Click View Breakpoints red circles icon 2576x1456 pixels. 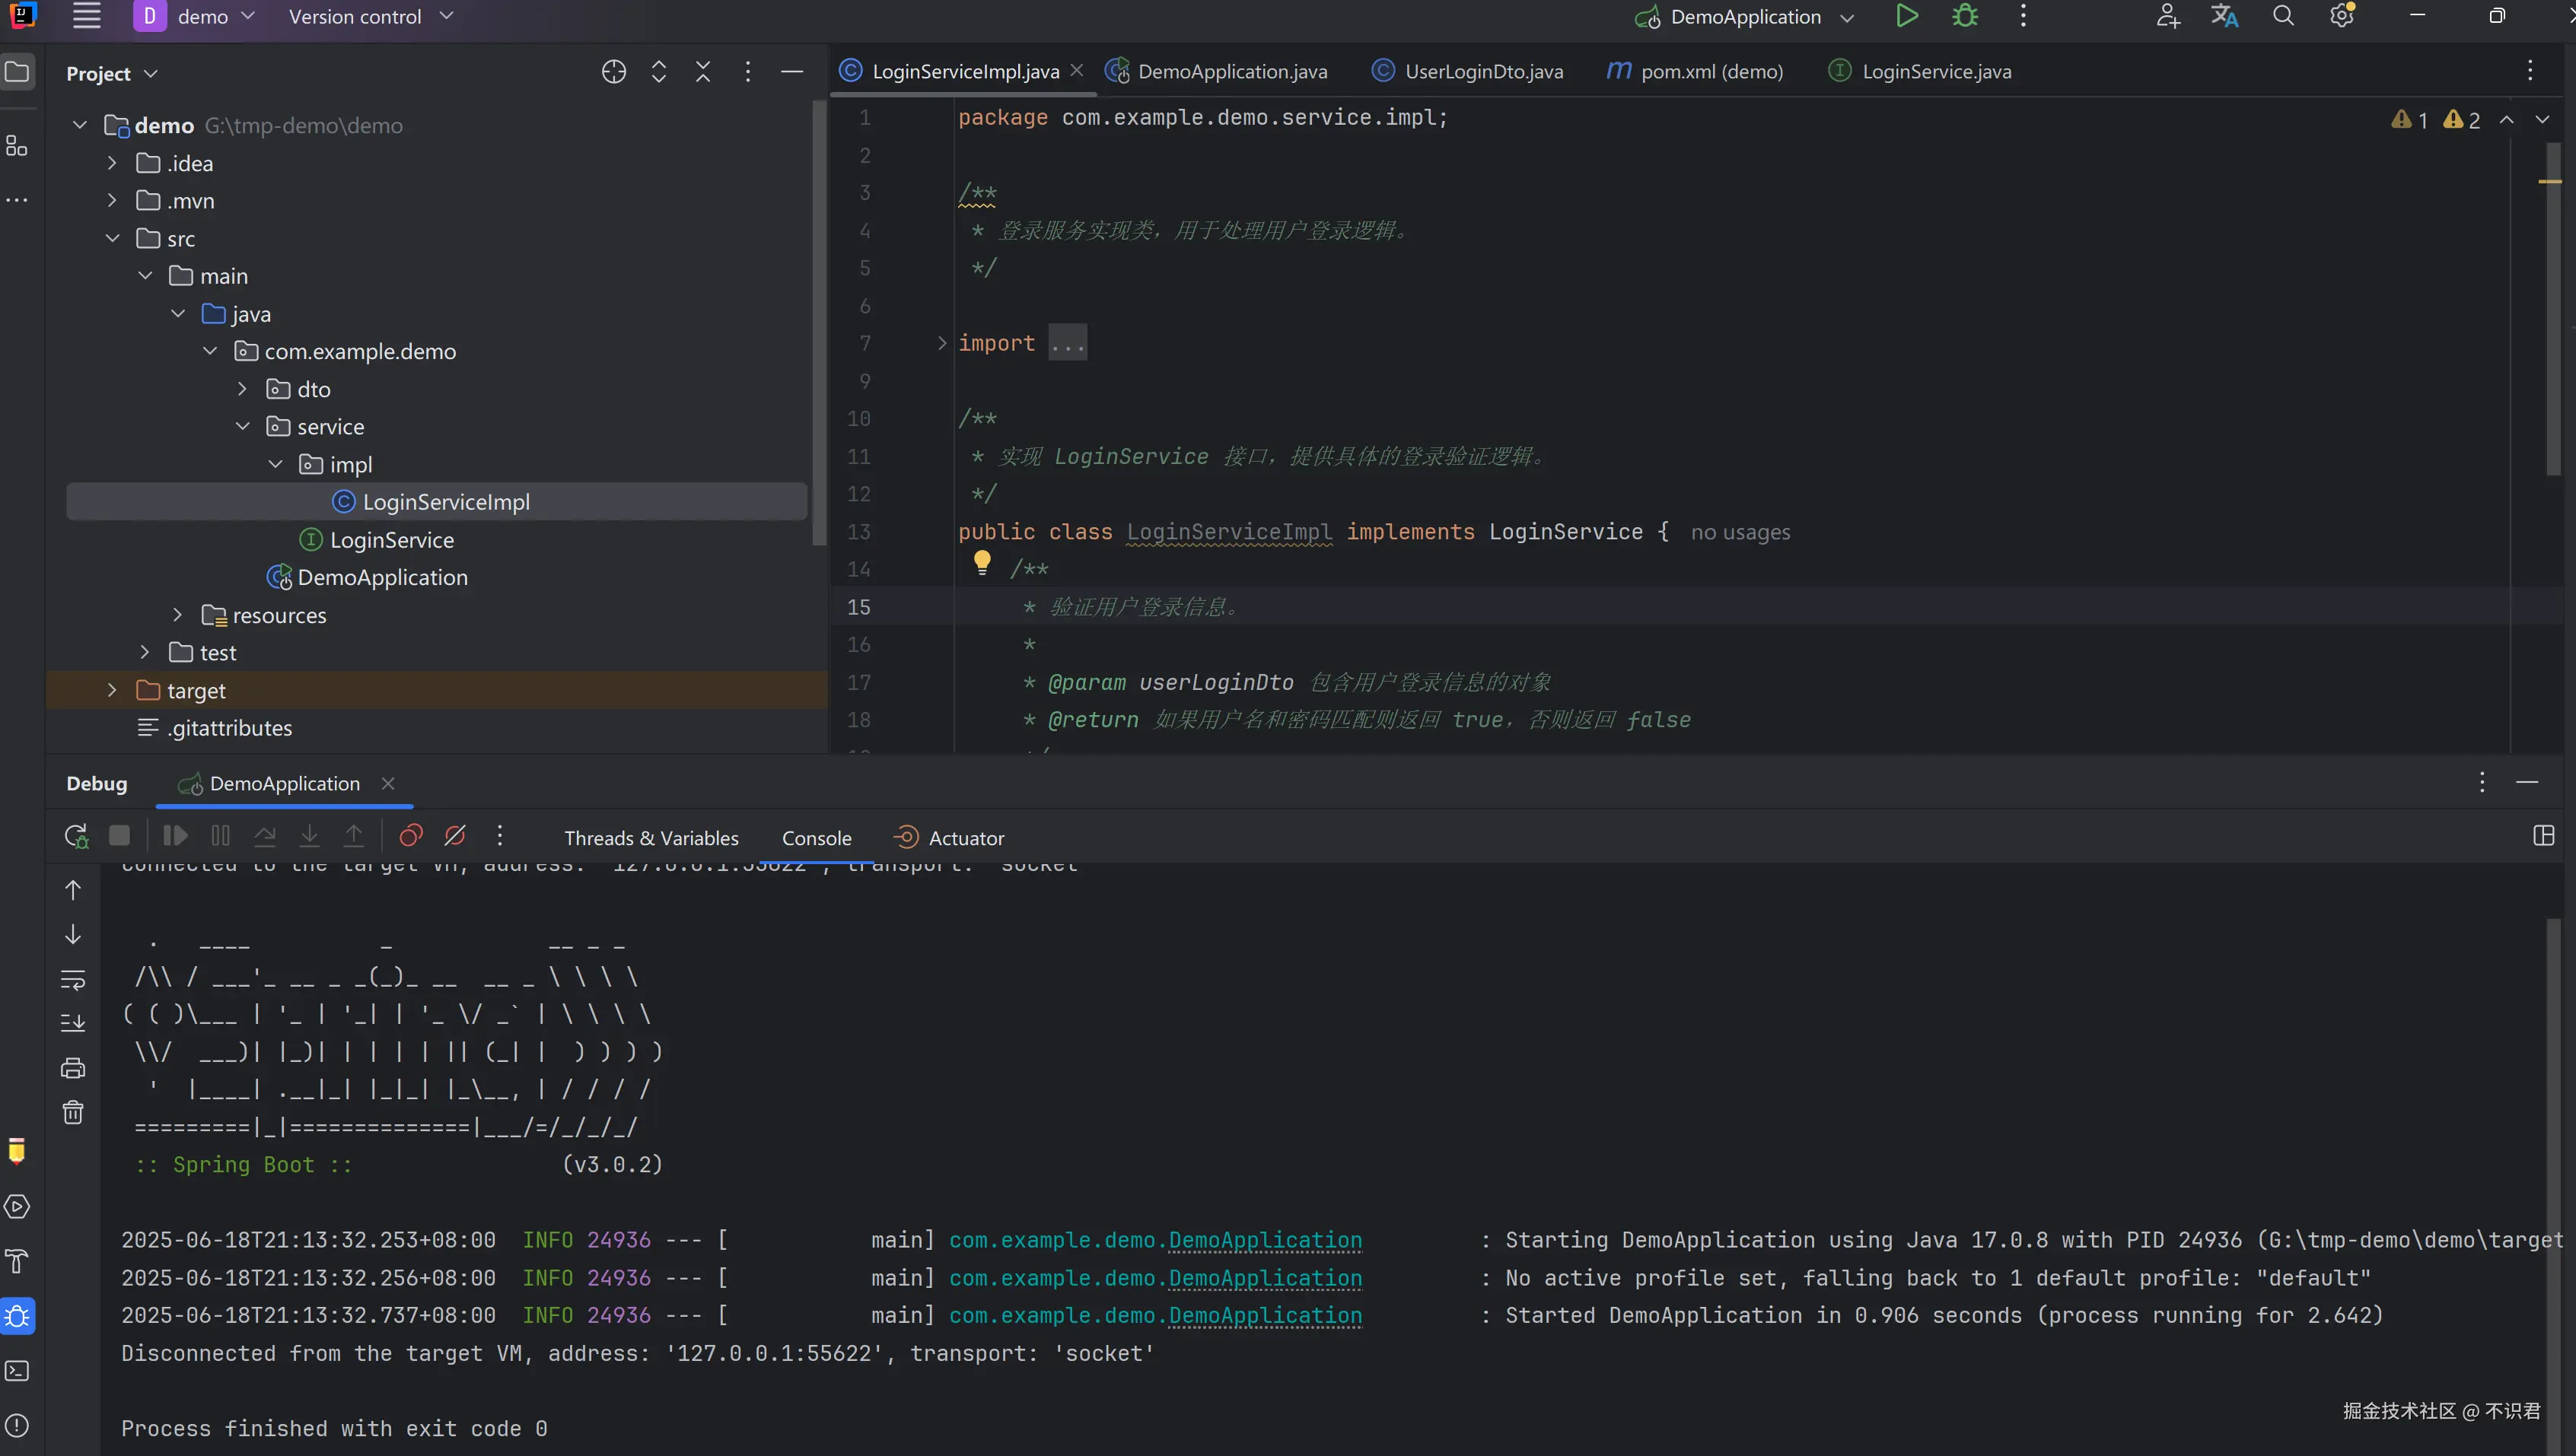coord(411,836)
